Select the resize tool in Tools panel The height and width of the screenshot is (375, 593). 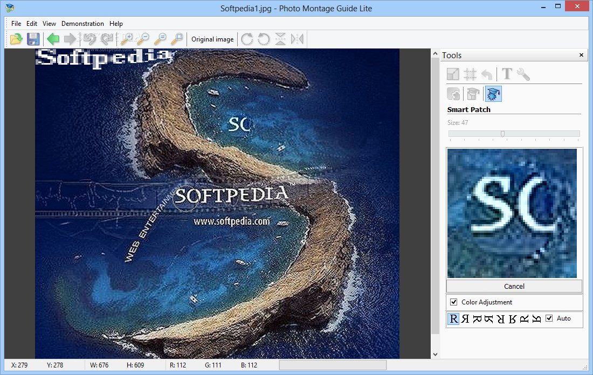(453, 74)
